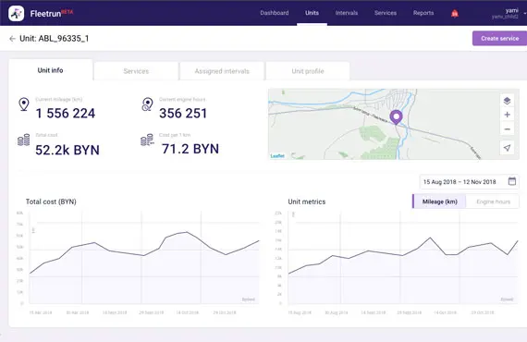527x342 pixels.
Task: Zoom out on the map
Action: pos(507,129)
